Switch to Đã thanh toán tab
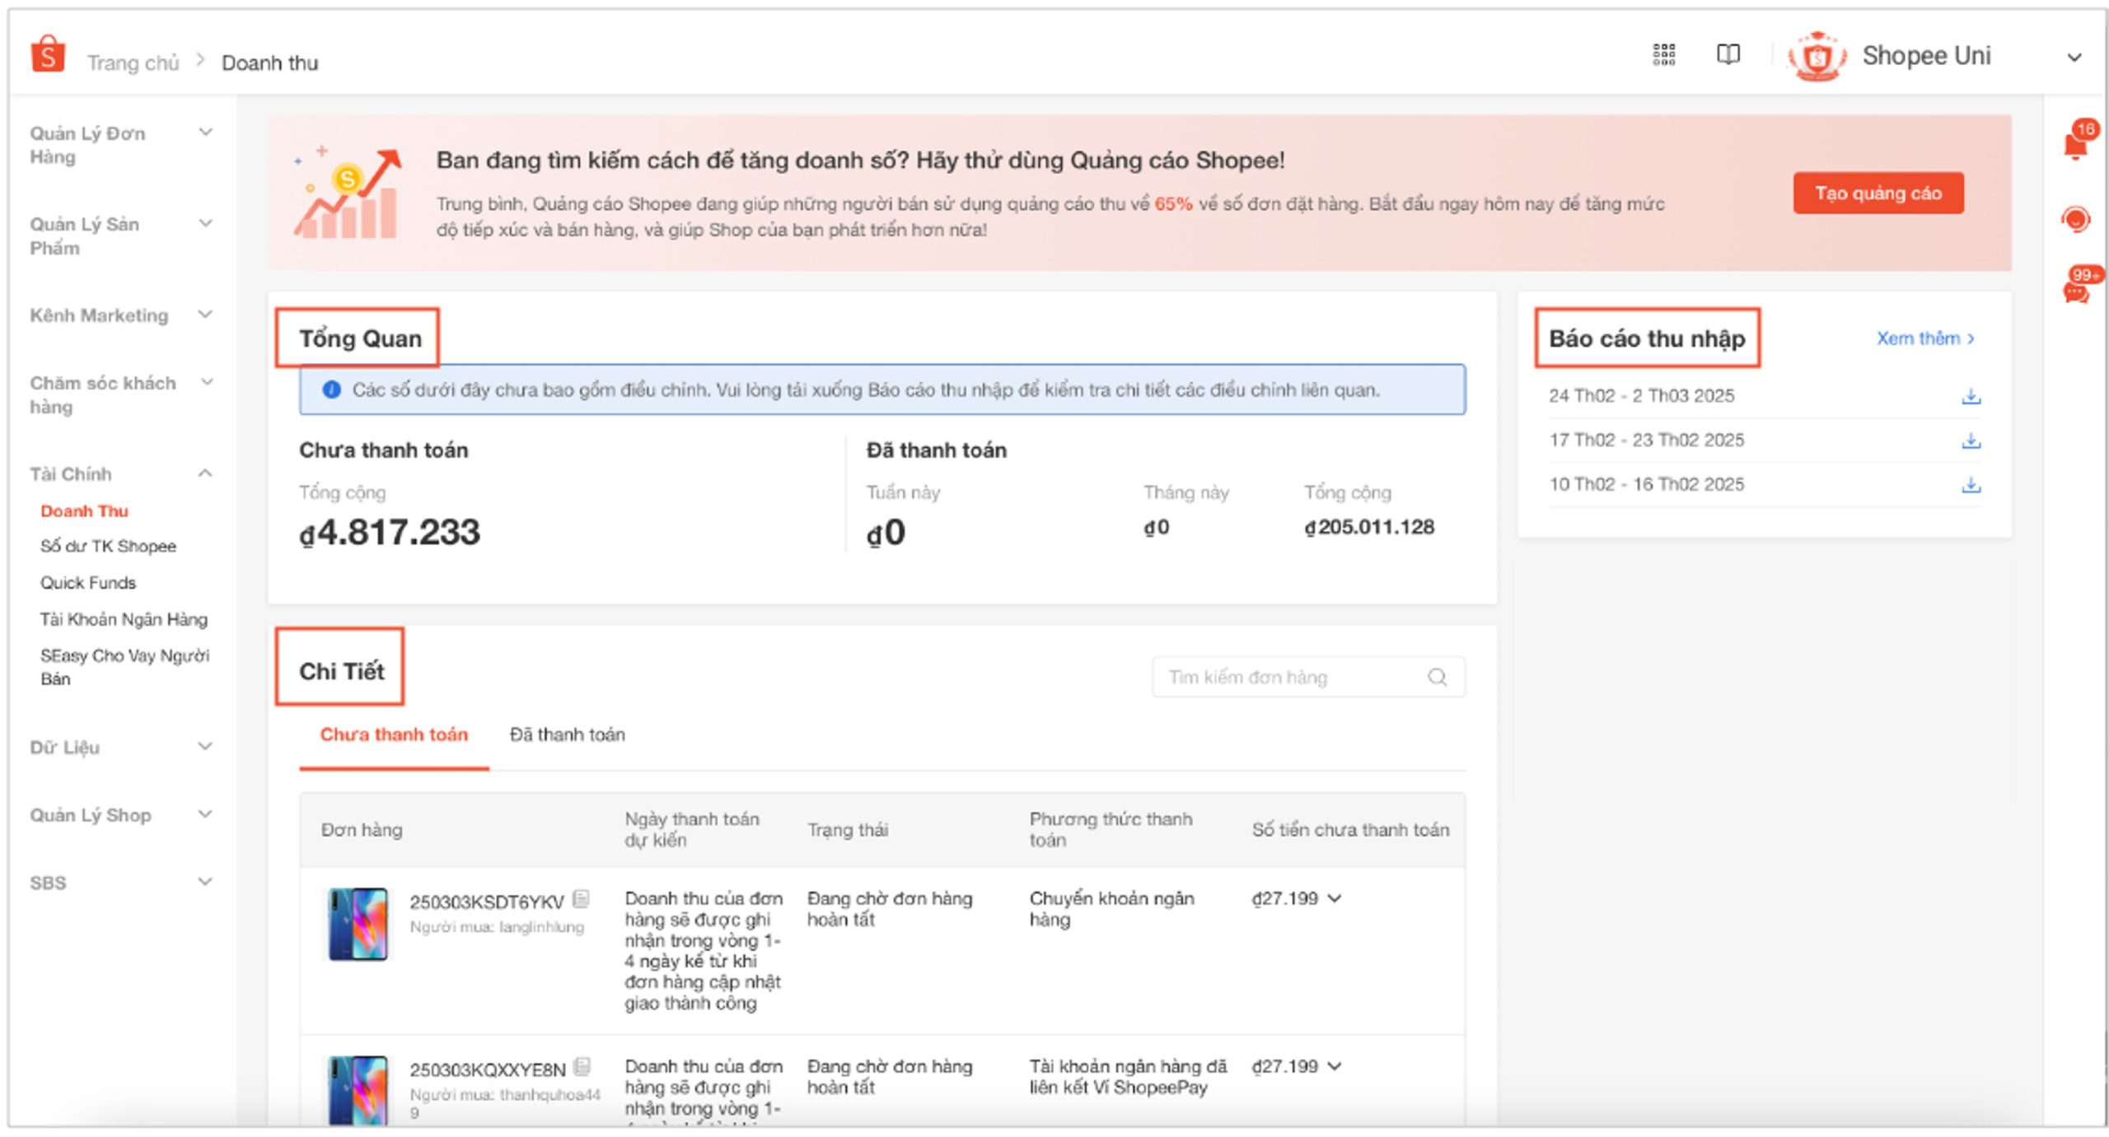The image size is (2109, 1137). pyautogui.click(x=567, y=734)
